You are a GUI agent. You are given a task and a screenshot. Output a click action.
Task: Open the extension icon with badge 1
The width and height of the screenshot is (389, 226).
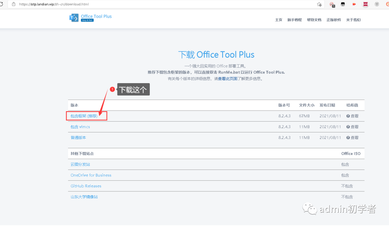pos(332,4)
